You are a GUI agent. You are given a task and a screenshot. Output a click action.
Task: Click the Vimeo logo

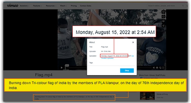point(12,5)
